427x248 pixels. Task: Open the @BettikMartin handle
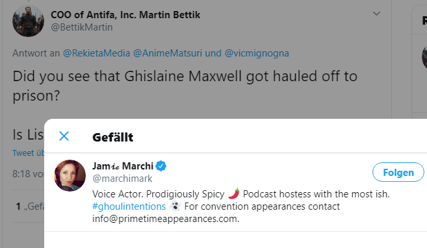click(x=82, y=27)
